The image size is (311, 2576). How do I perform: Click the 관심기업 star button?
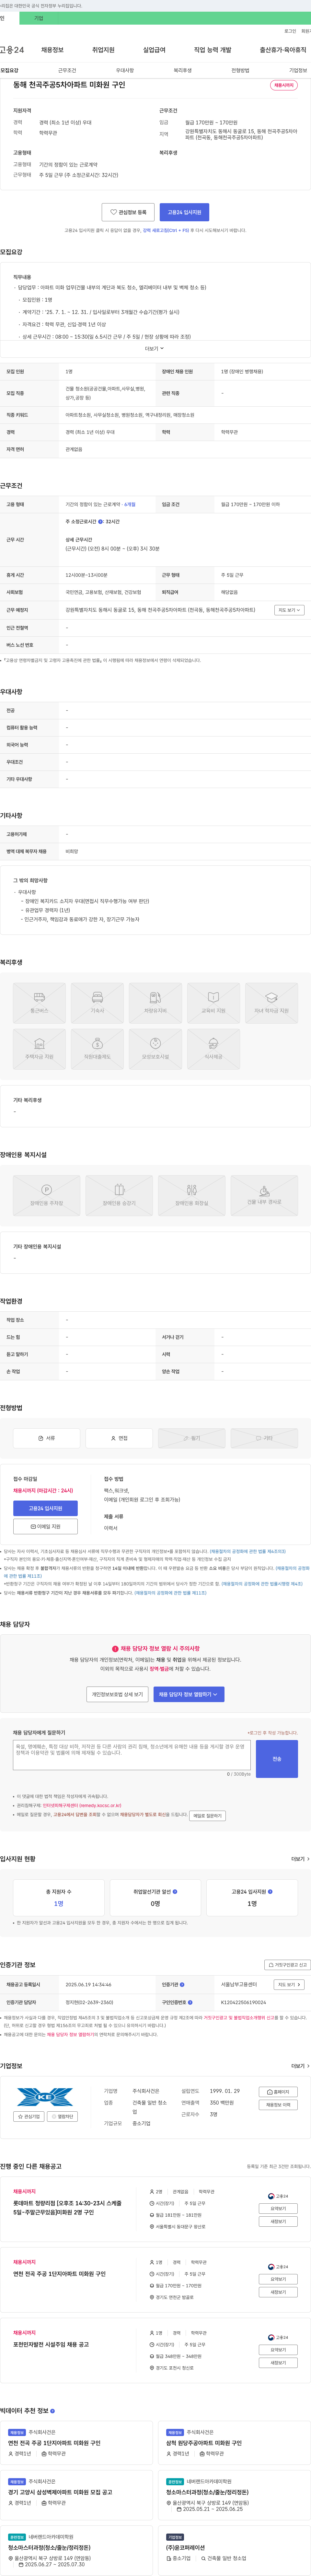pos(29,2116)
